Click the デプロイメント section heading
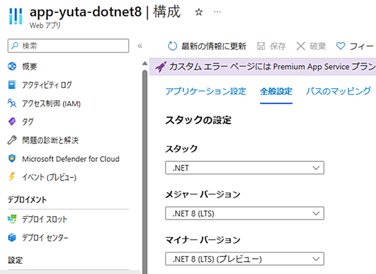The image size is (376, 274). 27,200
